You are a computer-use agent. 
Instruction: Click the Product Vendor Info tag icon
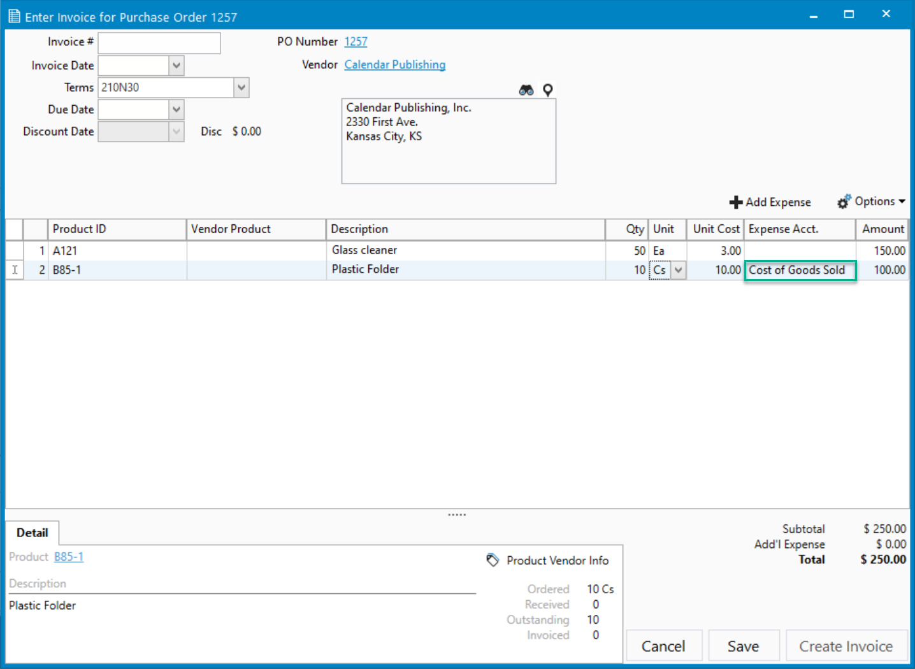click(x=493, y=560)
